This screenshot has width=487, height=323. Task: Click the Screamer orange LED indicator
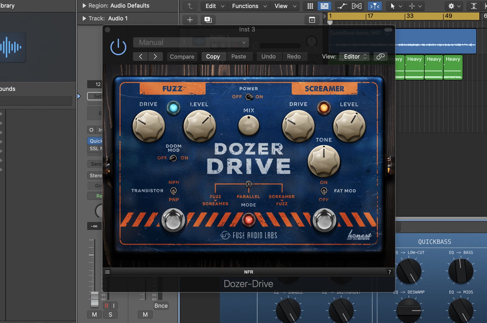click(x=324, y=108)
